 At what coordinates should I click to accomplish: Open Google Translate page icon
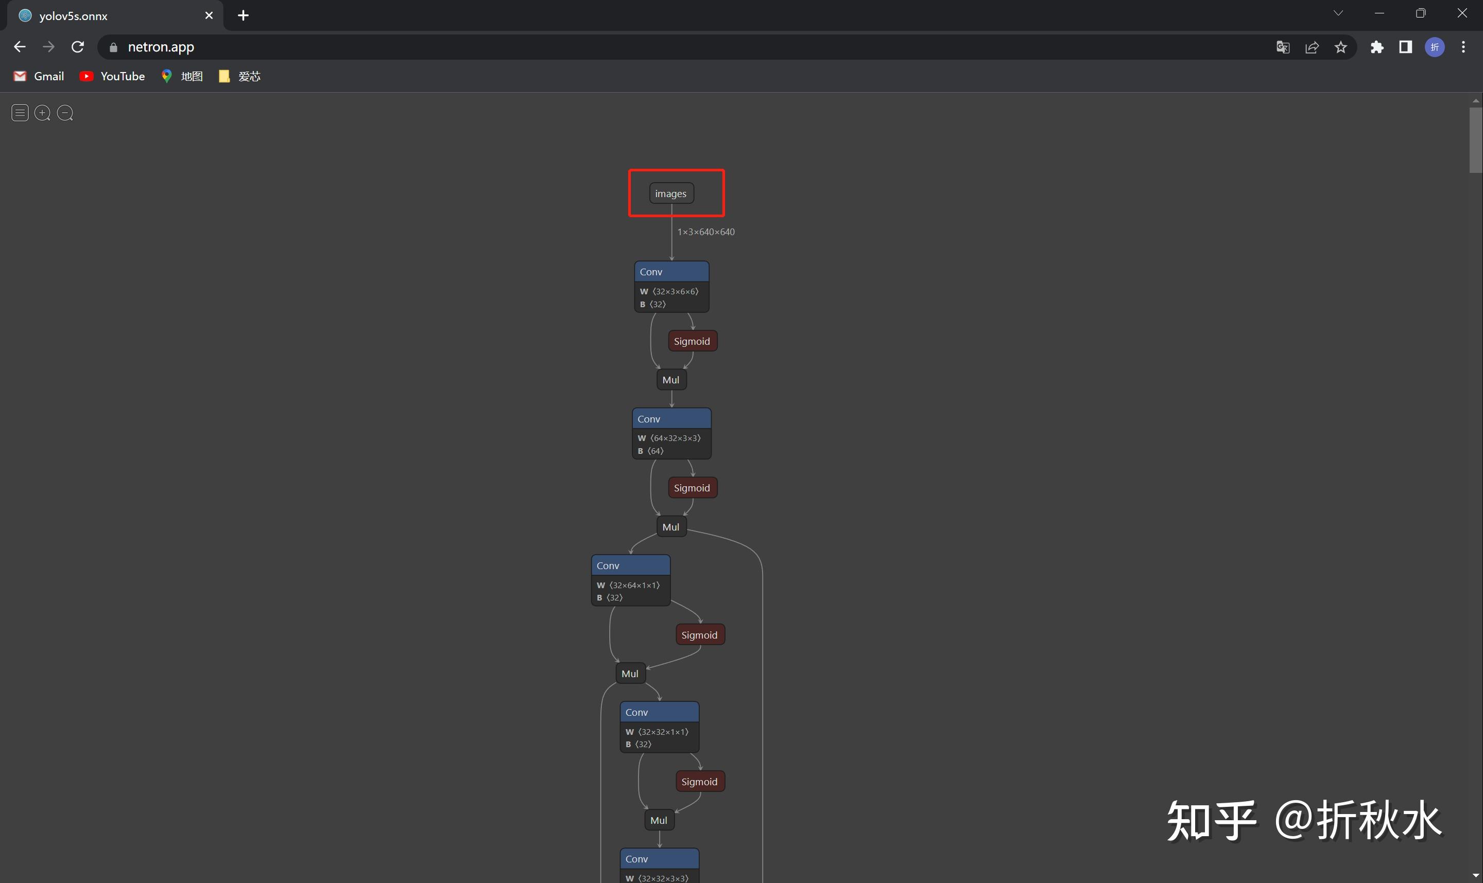tap(1283, 47)
